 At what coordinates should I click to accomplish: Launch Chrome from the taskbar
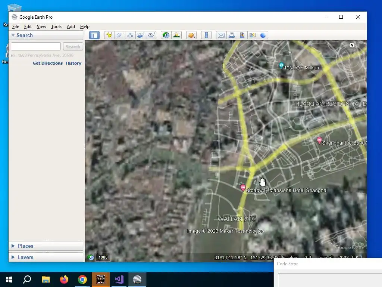[x=82, y=280]
